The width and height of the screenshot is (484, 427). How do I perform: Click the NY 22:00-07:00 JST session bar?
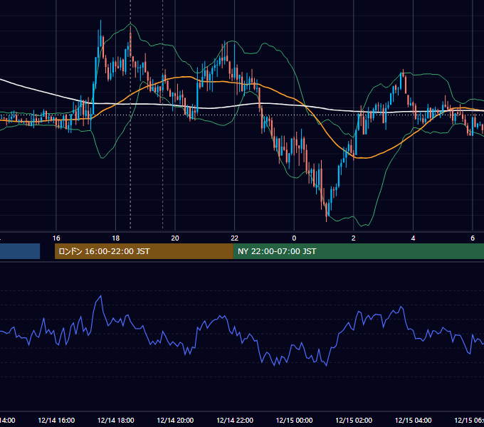(358, 251)
